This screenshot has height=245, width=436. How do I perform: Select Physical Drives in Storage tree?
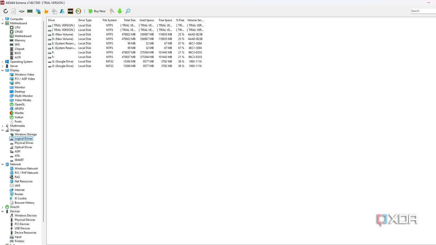(24, 143)
